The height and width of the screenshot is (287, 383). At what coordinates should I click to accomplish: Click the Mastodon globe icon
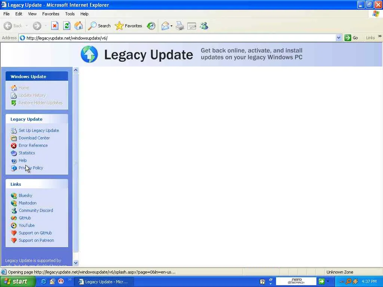14,203
